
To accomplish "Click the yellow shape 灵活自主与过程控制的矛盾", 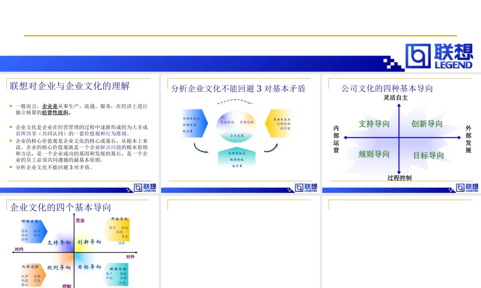I will (x=278, y=123).
